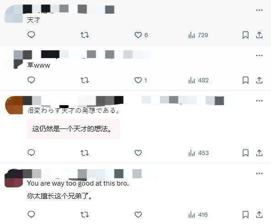271x224 pixels.
Task: Like the 'You are way too good' comment
Action: point(138,215)
